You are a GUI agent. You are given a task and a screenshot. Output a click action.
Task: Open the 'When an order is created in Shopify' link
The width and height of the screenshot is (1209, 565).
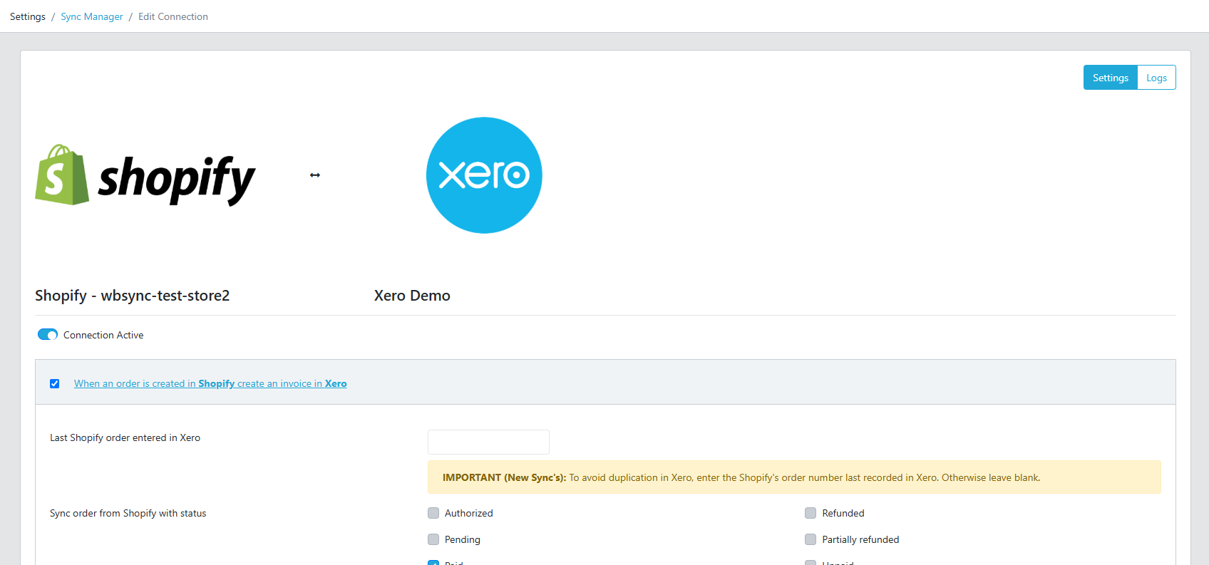[x=210, y=383]
